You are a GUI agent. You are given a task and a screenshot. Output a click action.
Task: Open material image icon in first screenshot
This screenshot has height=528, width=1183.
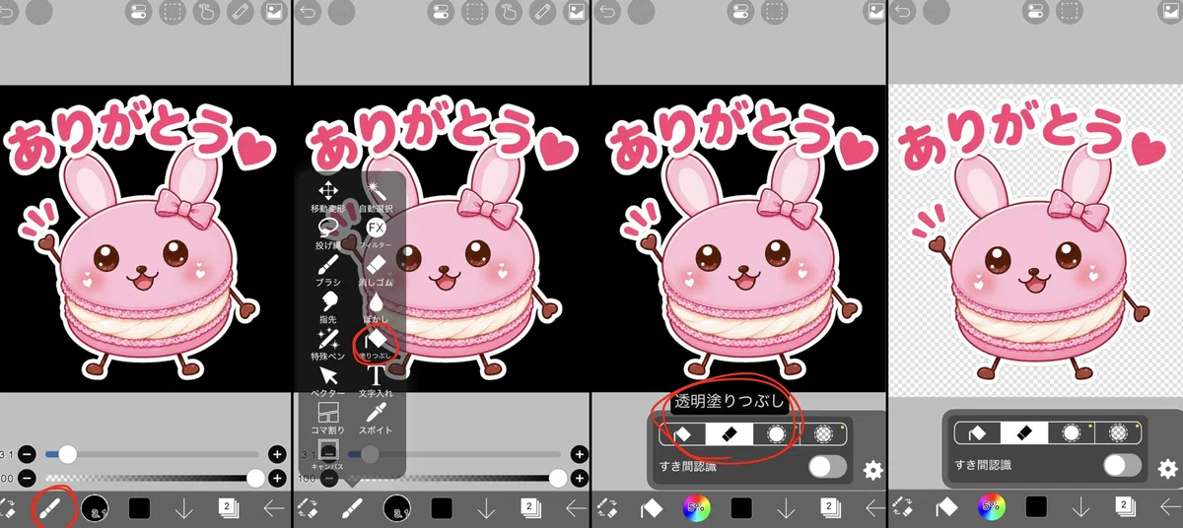(273, 13)
